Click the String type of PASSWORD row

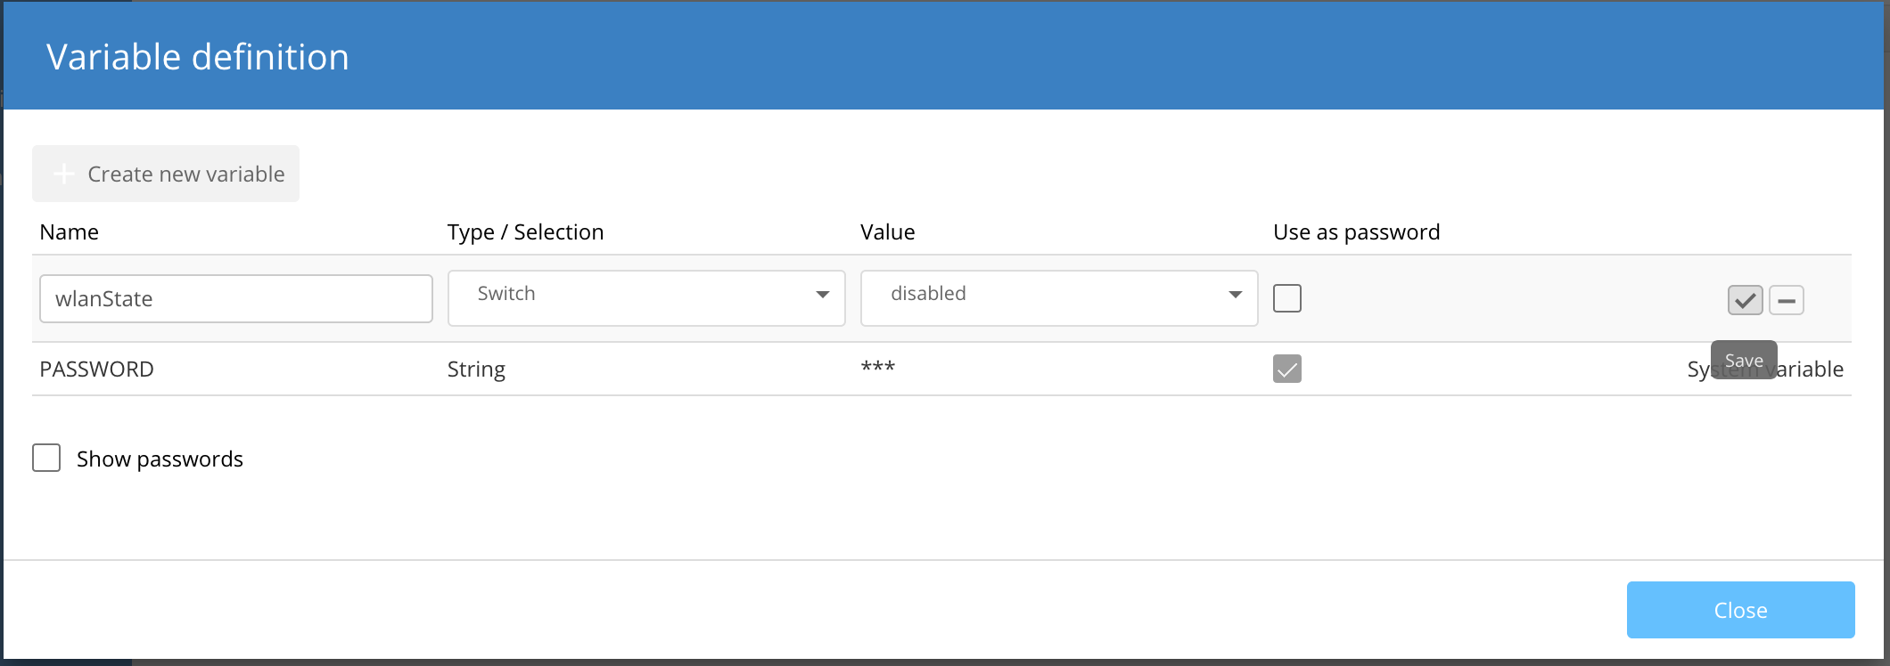pyautogui.click(x=476, y=369)
